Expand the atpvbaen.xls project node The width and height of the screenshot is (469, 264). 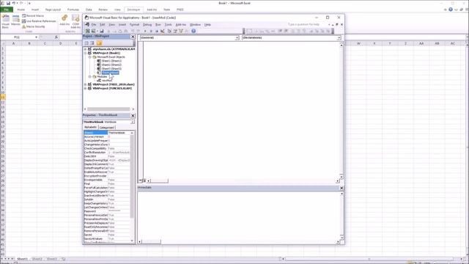pyautogui.click(x=85, y=49)
